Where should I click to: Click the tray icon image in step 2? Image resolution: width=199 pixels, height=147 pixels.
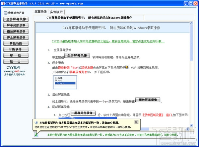click(x=127, y=67)
